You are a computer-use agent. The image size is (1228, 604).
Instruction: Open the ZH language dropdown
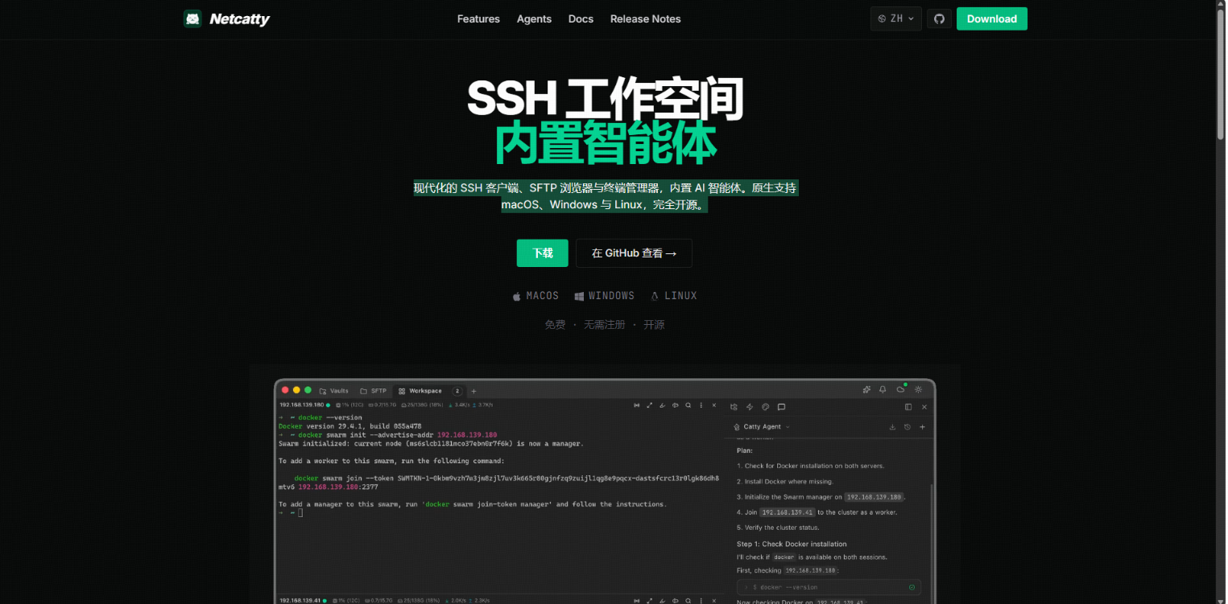click(x=896, y=18)
